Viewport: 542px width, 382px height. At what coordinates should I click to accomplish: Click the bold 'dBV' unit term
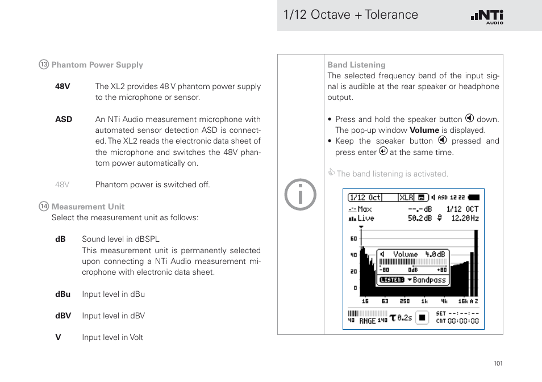click(63, 316)
